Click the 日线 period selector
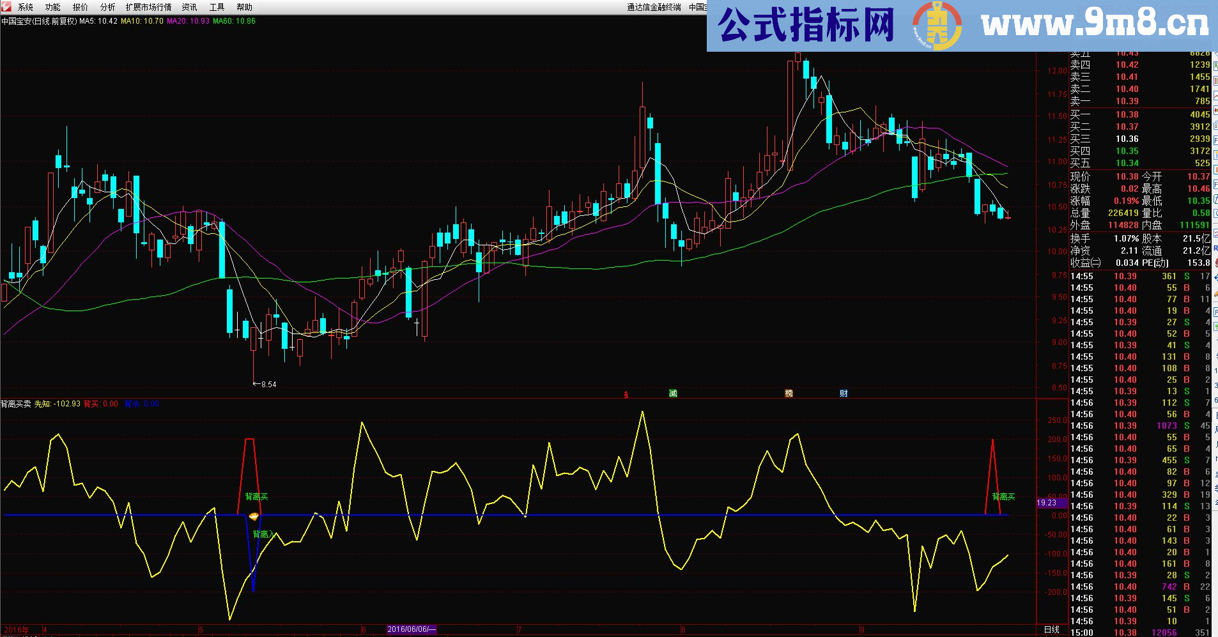This screenshot has height=637, width=1218. pyautogui.click(x=1051, y=629)
